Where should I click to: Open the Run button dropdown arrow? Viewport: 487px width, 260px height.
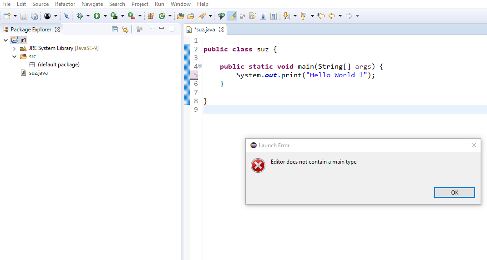point(105,16)
